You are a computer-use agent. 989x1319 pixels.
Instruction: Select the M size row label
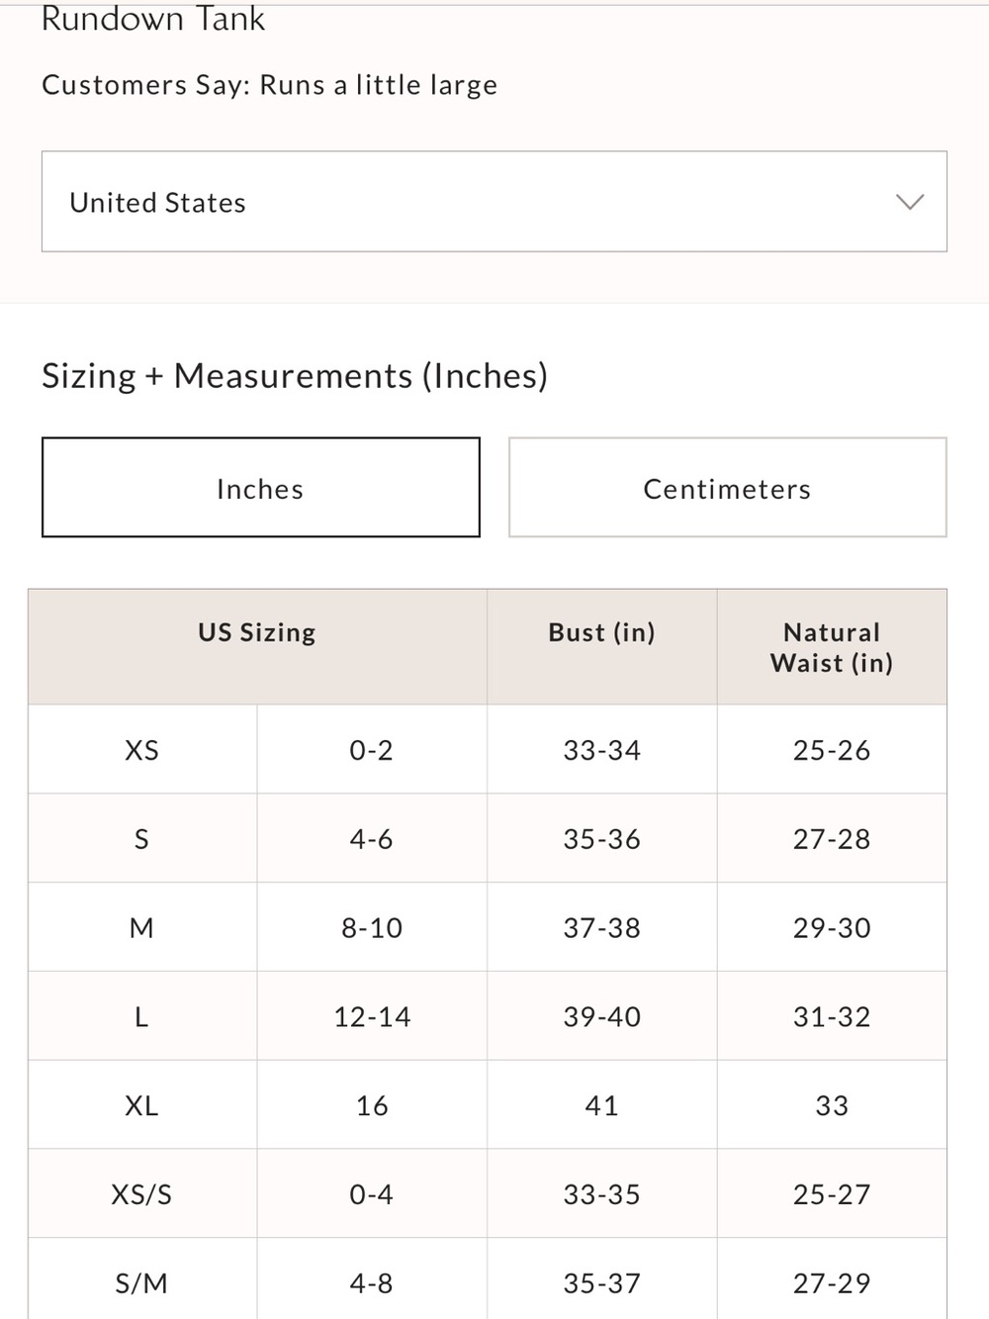tap(142, 928)
